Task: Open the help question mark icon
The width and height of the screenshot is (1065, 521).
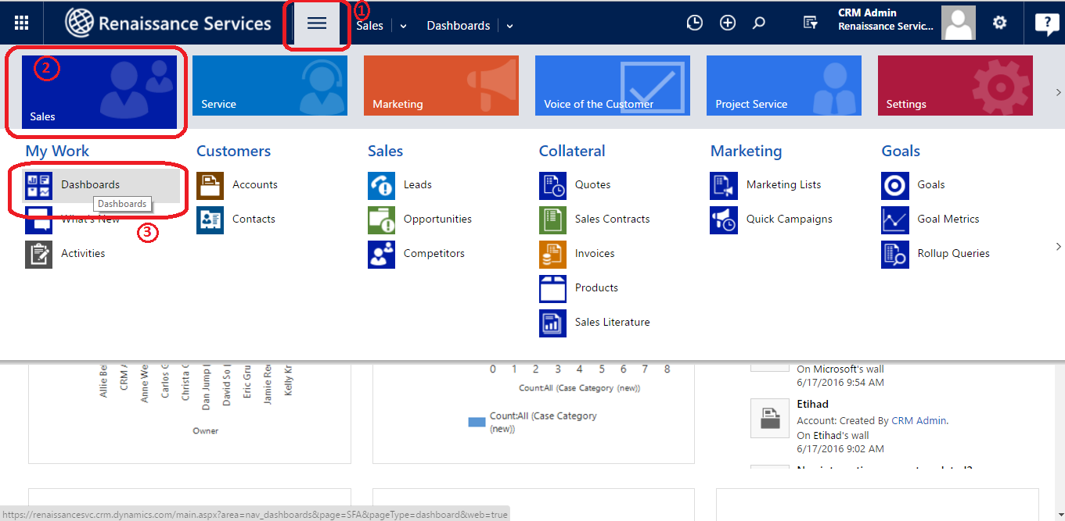Action: 1046,23
